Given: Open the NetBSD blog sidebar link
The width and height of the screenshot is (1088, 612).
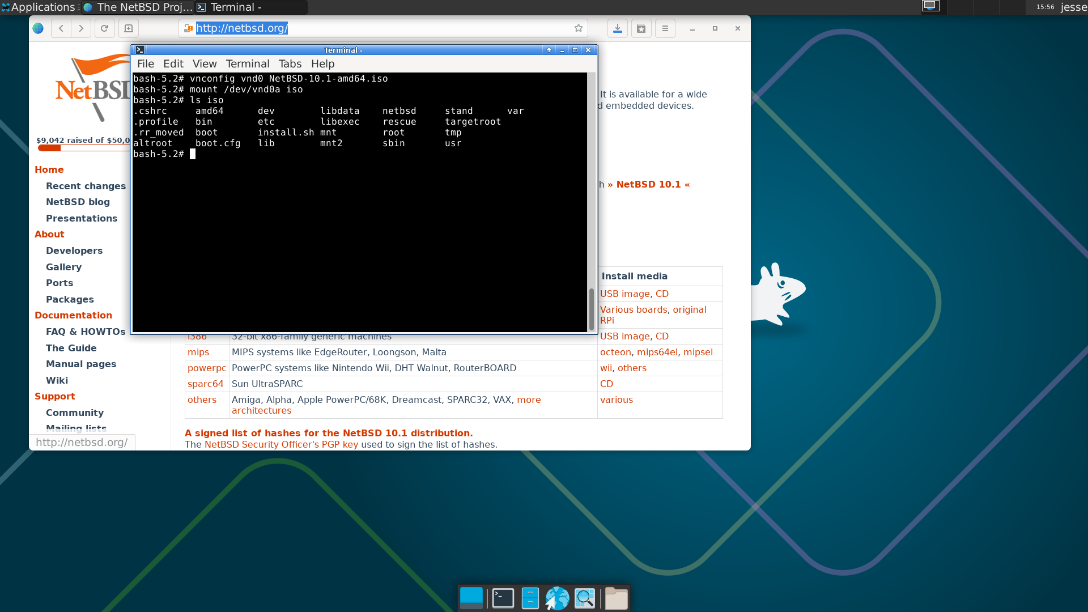Looking at the screenshot, I should 78,202.
